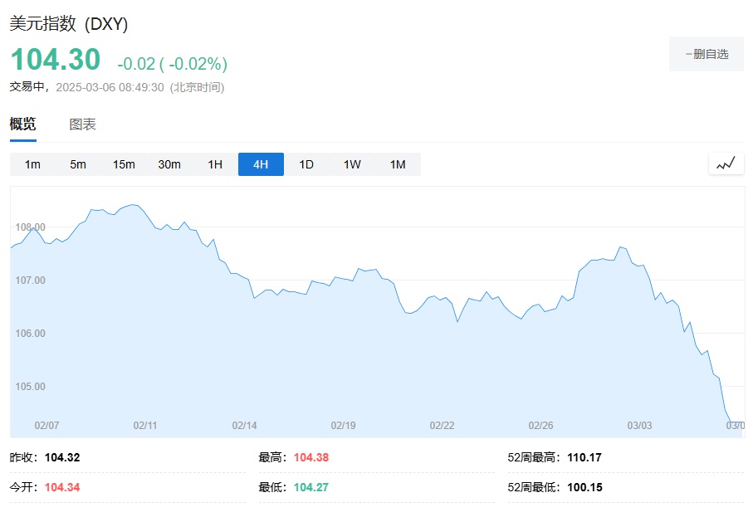Image resolution: width=753 pixels, height=522 pixels.
Task: Switch to the 图表 chart tab
Action: click(x=82, y=124)
